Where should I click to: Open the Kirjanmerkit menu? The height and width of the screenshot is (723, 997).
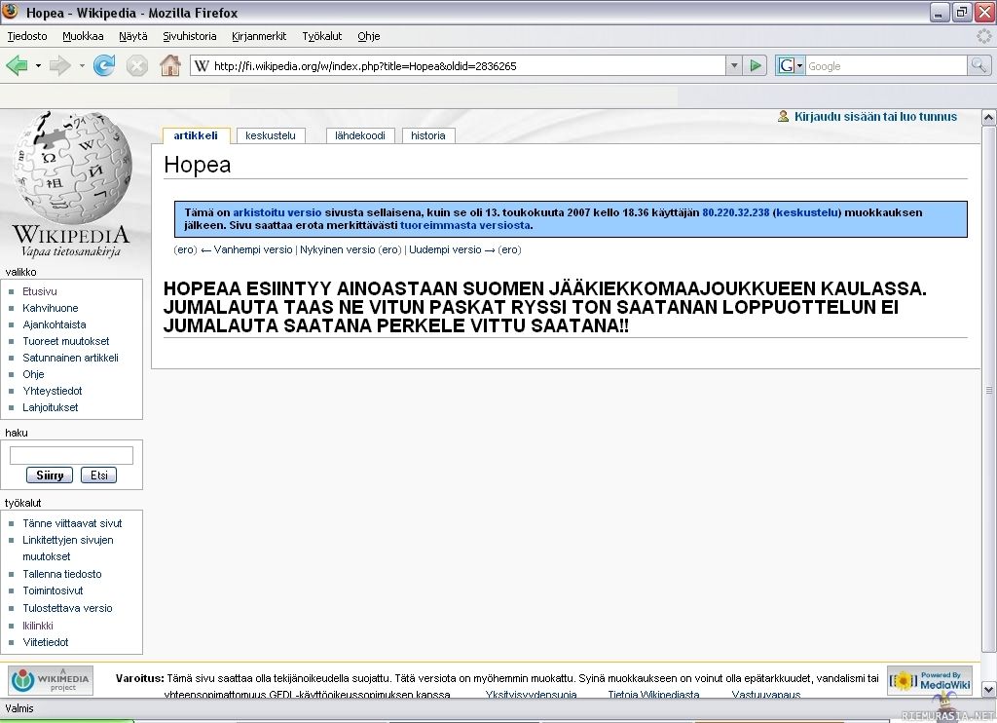[x=259, y=36]
